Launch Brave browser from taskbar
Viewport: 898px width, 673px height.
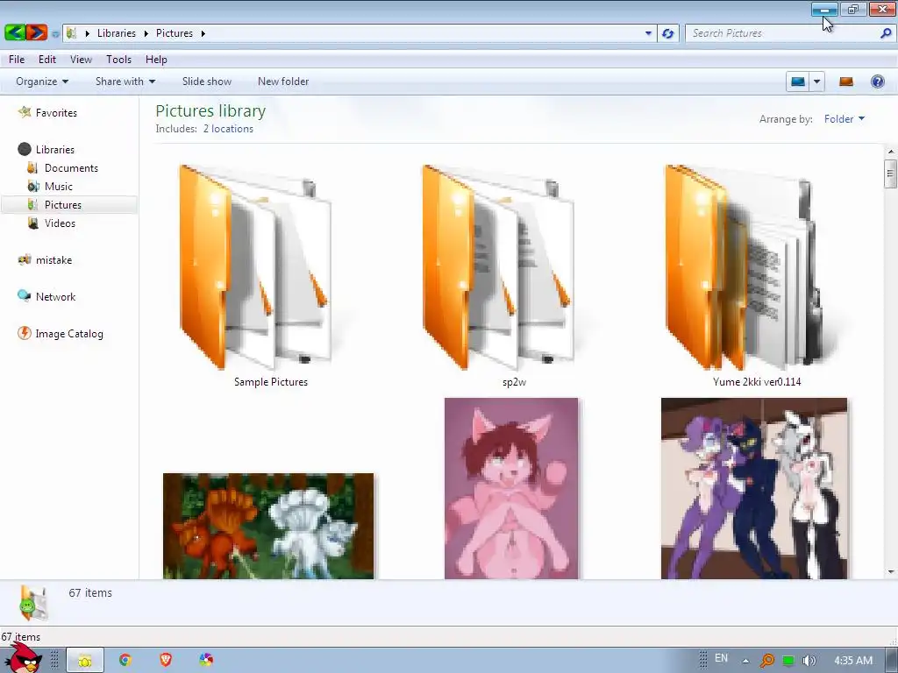pos(166,661)
